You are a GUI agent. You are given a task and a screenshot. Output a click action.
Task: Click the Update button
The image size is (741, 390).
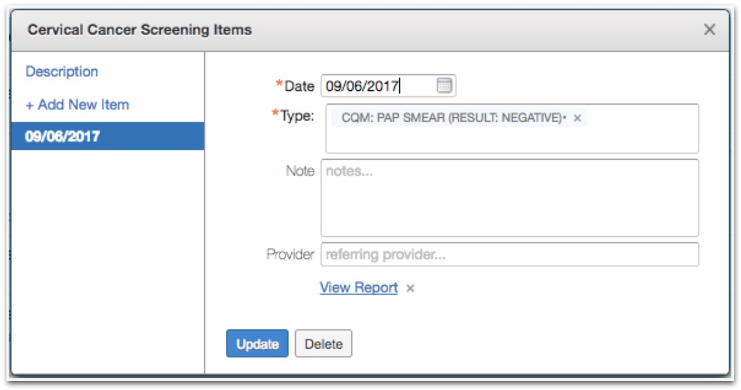point(257,344)
